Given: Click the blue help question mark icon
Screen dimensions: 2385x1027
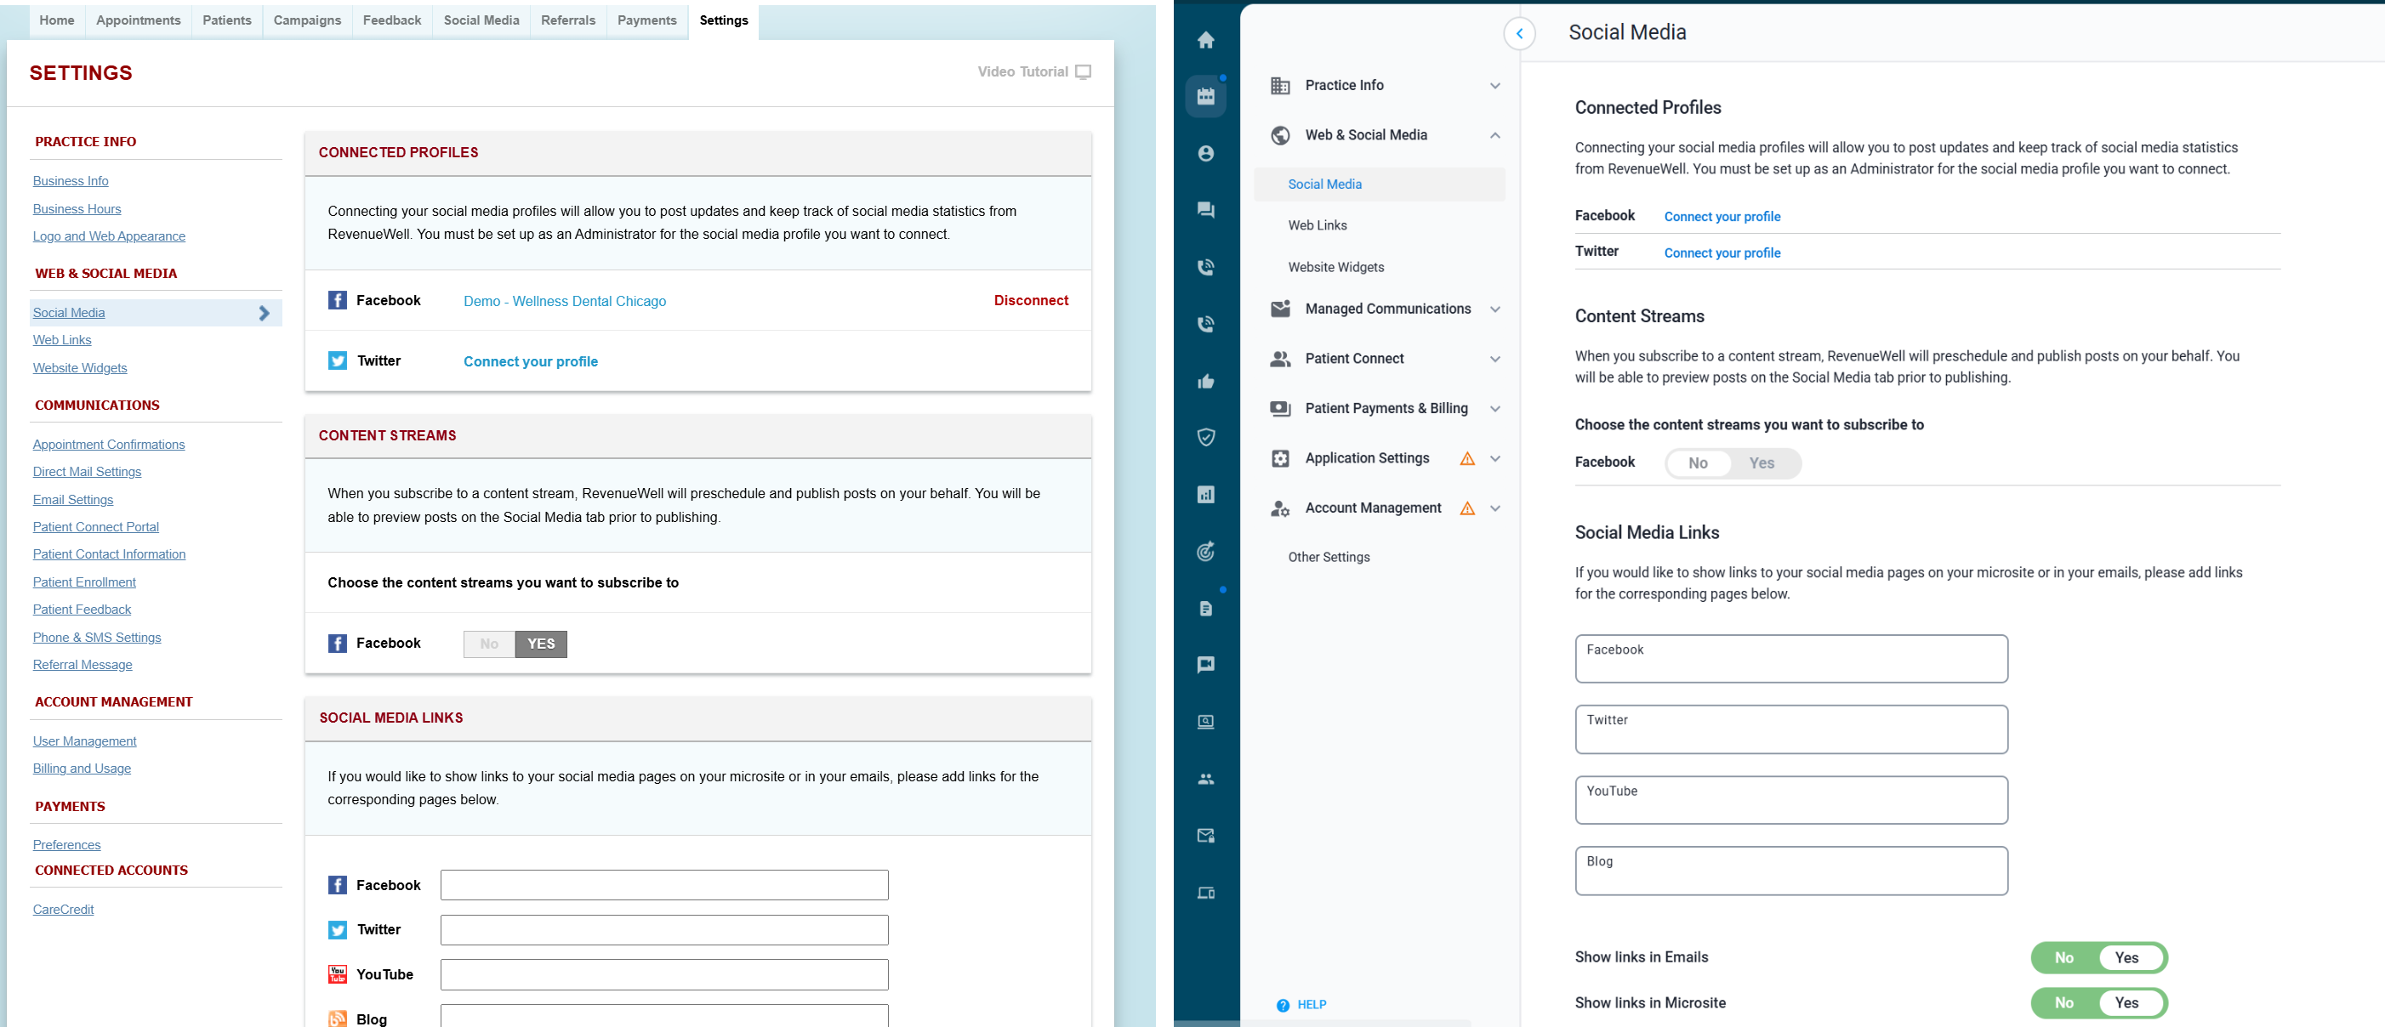Looking at the screenshot, I should [1283, 1005].
